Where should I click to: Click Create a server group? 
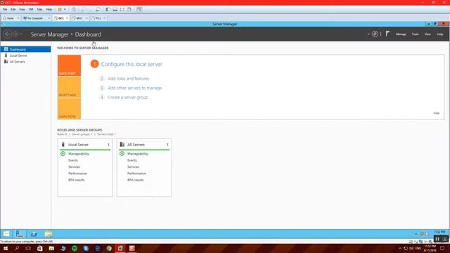[128, 98]
